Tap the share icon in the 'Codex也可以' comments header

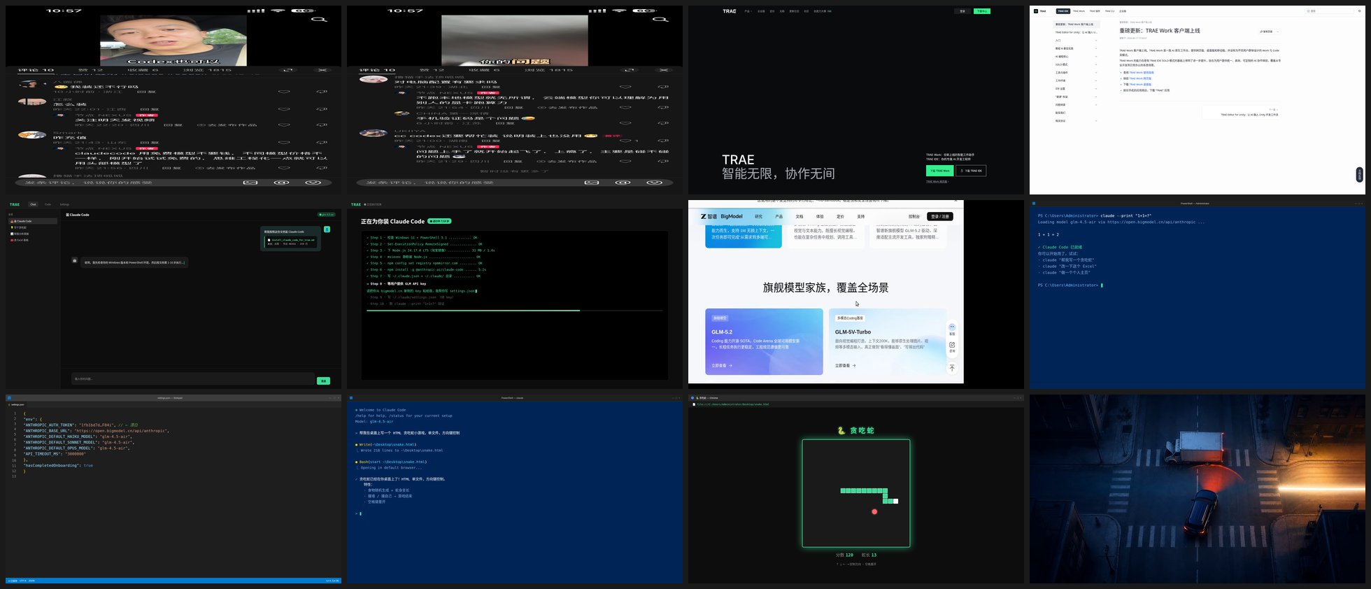(287, 70)
